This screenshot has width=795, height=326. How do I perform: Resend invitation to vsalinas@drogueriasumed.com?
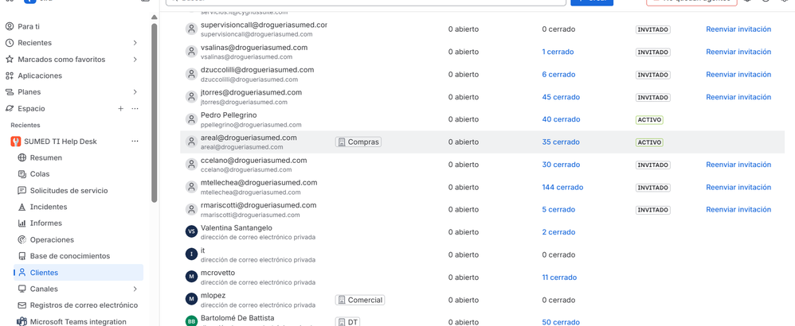point(738,52)
